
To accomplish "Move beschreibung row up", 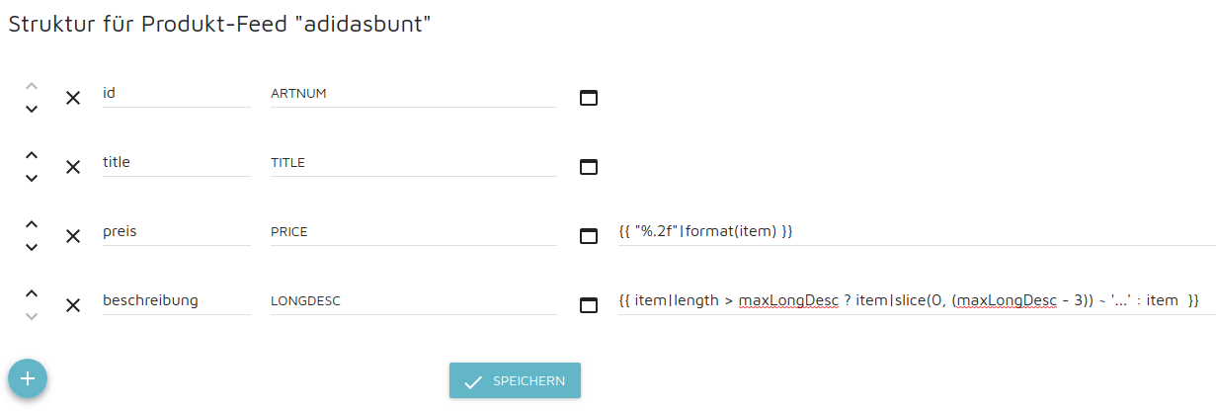I will (x=32, y=293).
